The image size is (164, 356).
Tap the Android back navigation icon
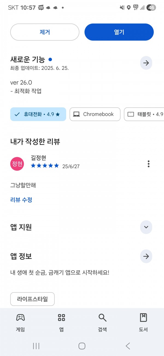pos(128,346)
